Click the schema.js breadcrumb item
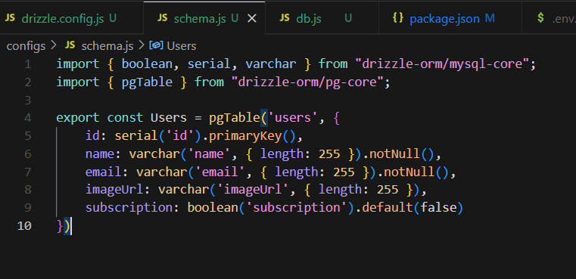 107,46
